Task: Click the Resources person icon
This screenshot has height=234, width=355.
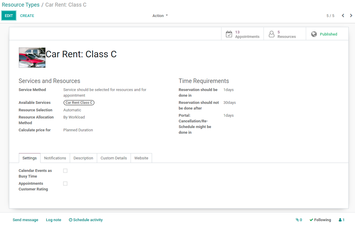Action: pyautogui.click(x=271, y=34)
